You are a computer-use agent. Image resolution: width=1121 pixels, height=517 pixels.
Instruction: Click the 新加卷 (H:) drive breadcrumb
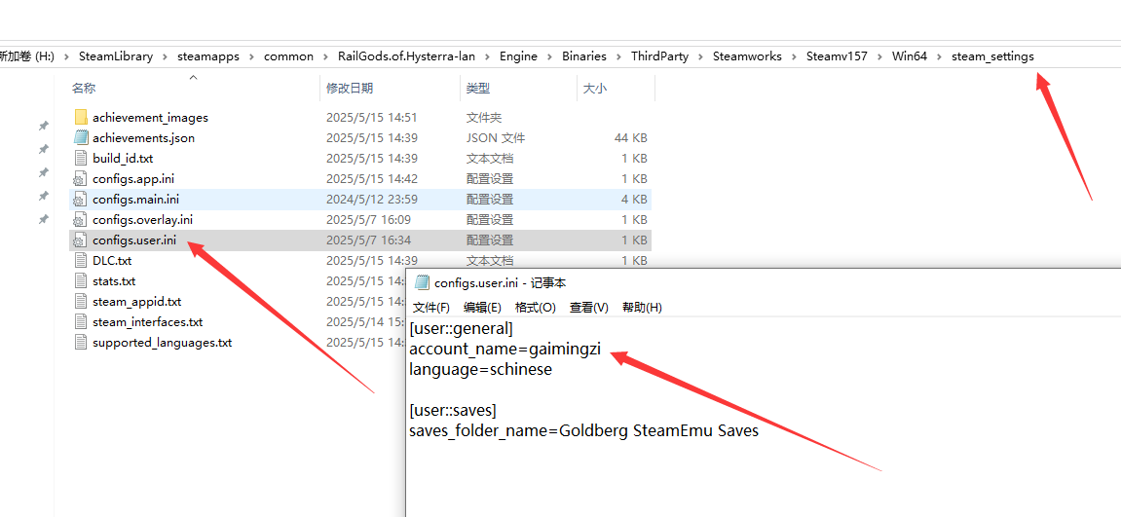click(x=27, y=56)
